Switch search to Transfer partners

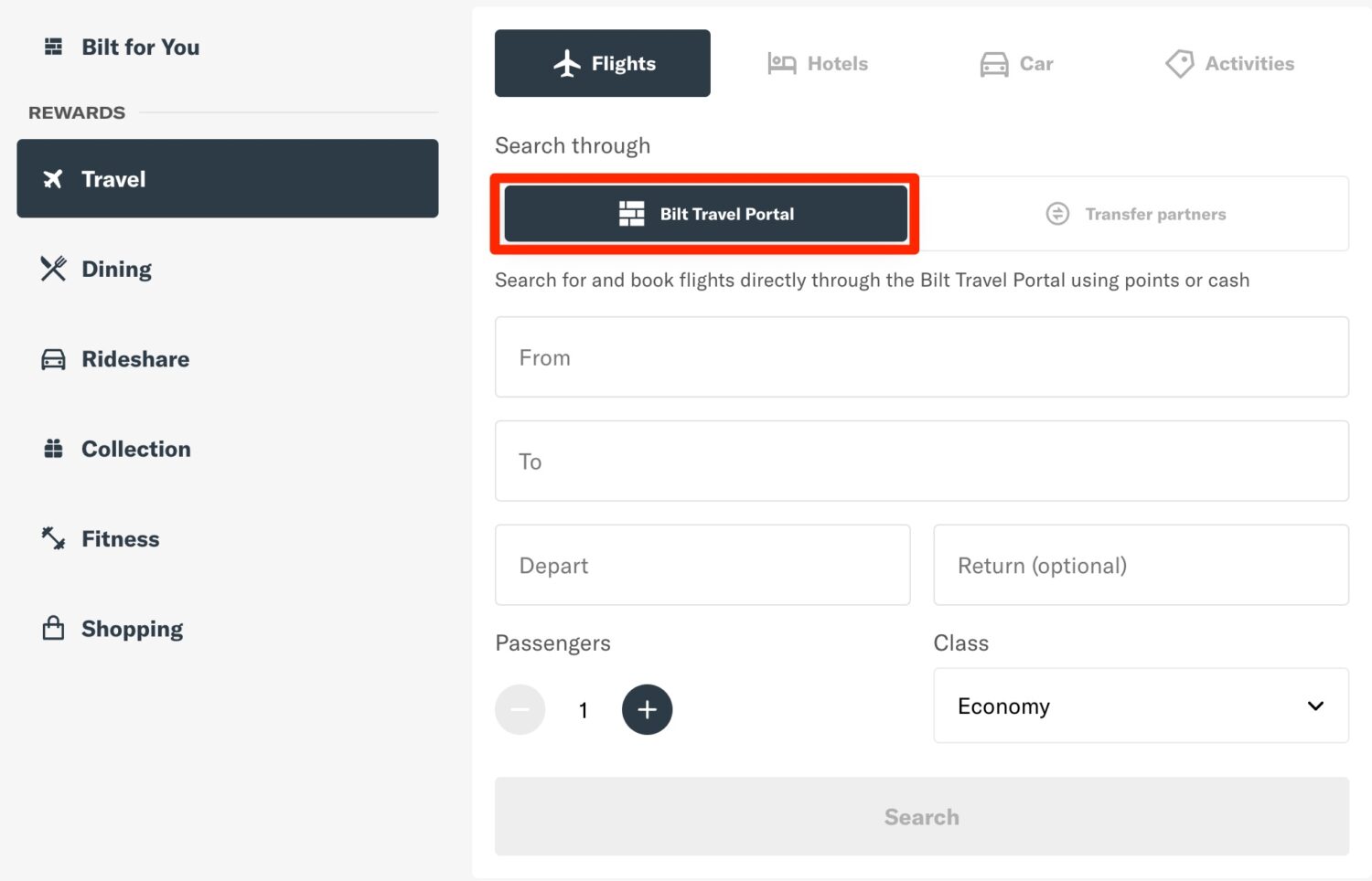point(1135,213)
